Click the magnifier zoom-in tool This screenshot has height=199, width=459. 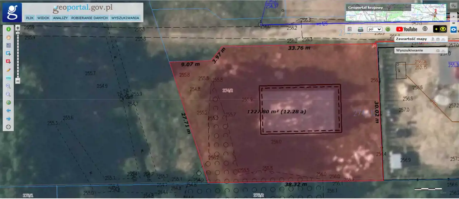[x=8, y=86]
